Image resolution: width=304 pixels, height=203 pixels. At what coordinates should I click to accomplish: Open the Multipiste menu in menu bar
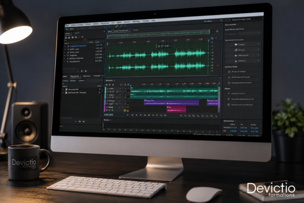coord(105,23)
